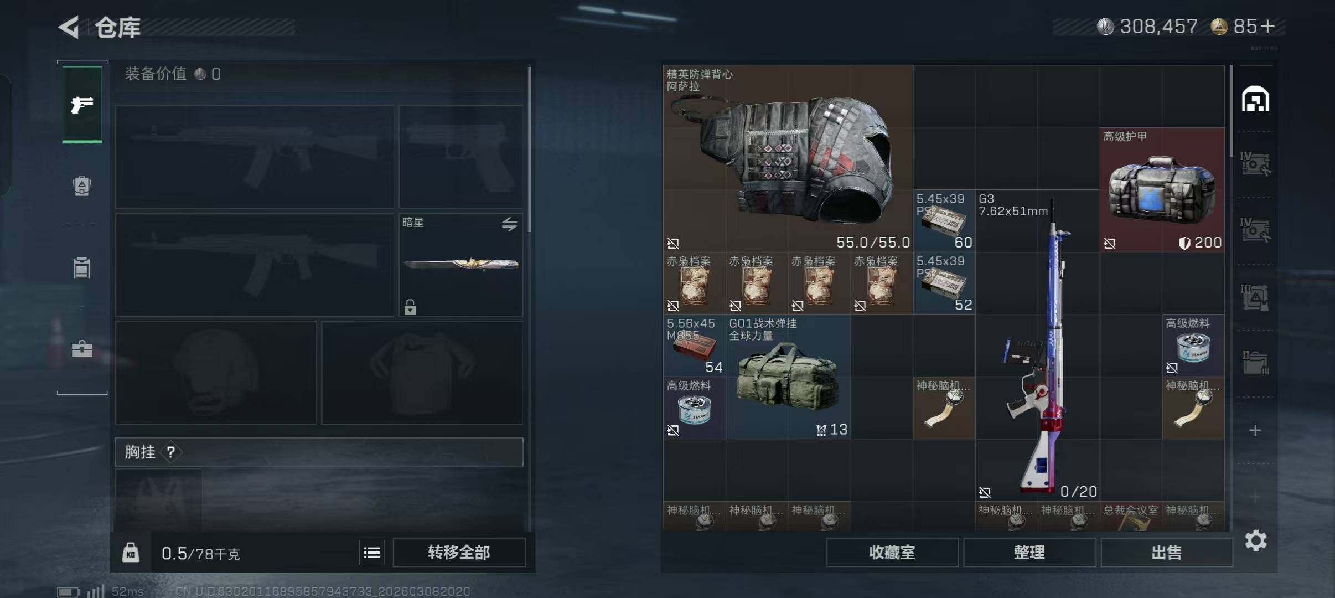Click the 出售 sell button

pyautogui.click(x=1167, y=552)
